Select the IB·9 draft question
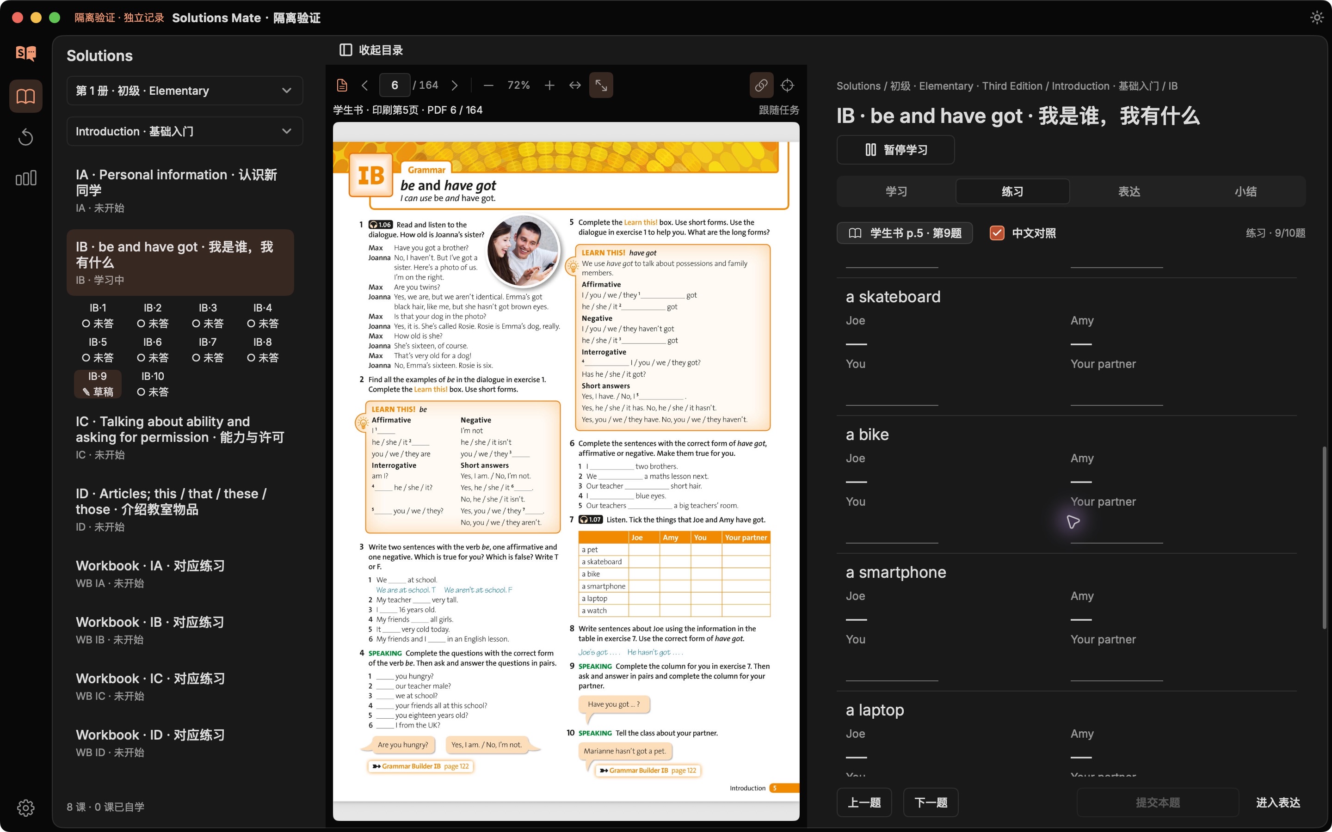 pyautogui.click(x=98, y=384)
